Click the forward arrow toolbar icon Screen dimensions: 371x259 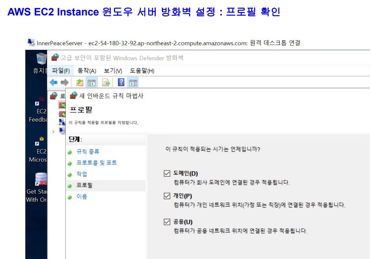[x=64, y=82]
